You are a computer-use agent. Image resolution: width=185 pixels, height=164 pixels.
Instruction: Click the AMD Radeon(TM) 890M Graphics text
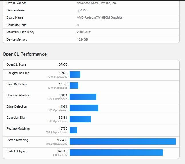tap(100, 18)
